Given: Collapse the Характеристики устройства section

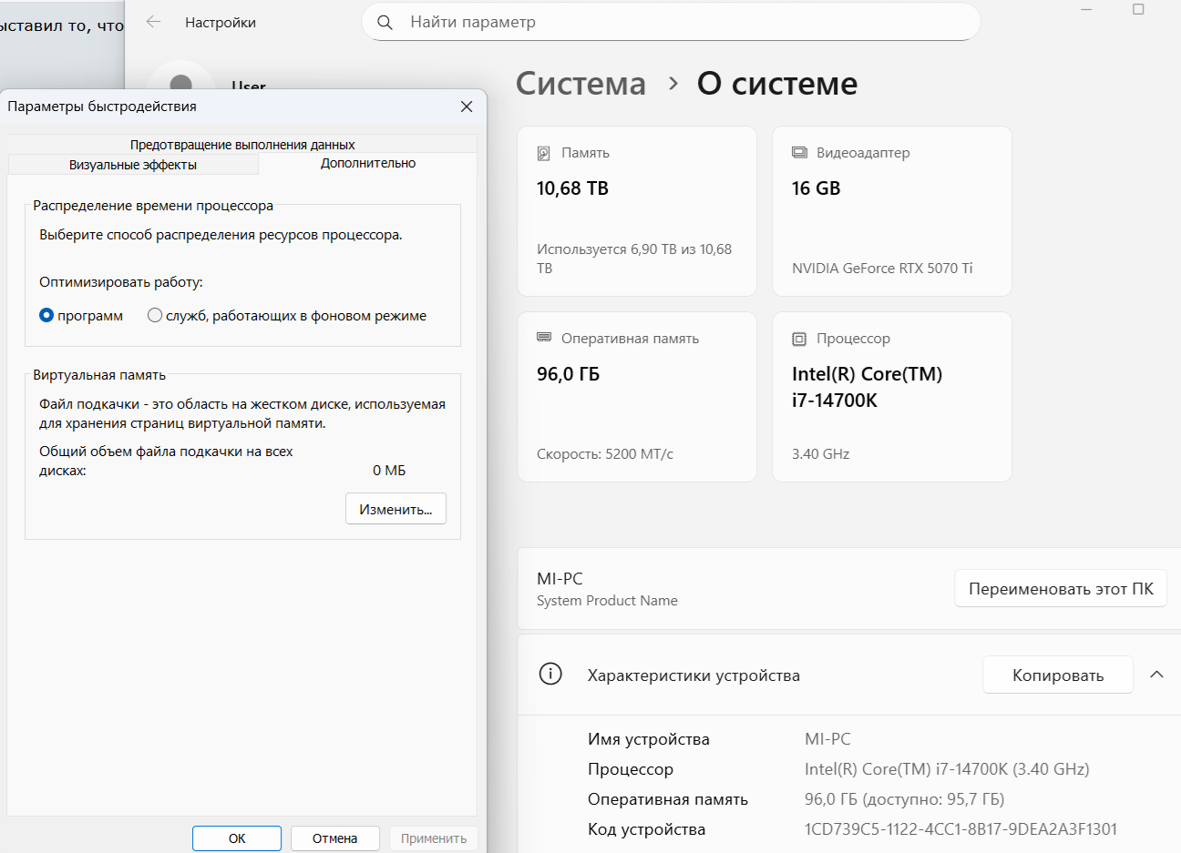Looking at the screenshot, I should (1156, 675).
